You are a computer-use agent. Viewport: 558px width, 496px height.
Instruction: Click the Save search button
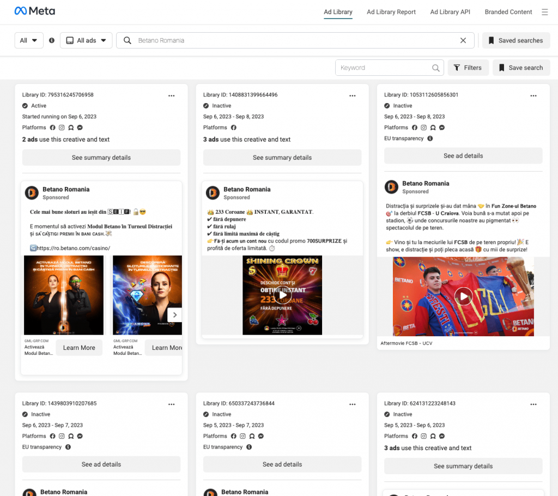click(521, 68)
